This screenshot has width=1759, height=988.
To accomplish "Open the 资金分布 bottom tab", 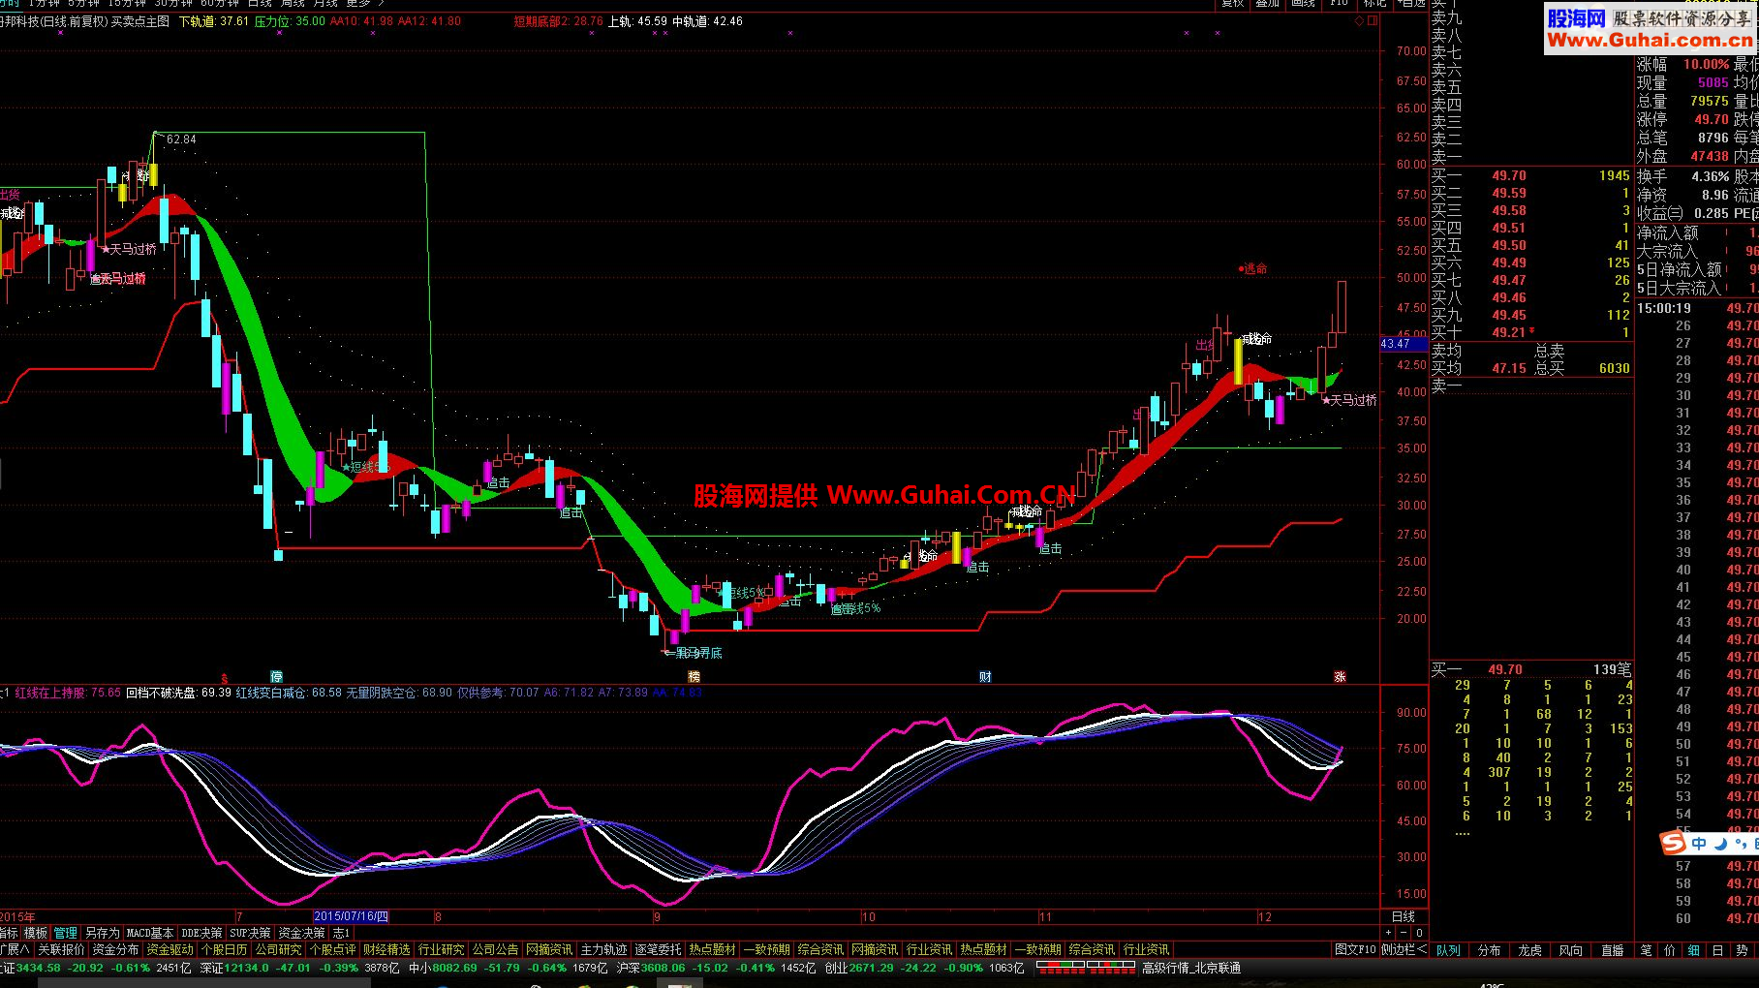I will (116, 950).
